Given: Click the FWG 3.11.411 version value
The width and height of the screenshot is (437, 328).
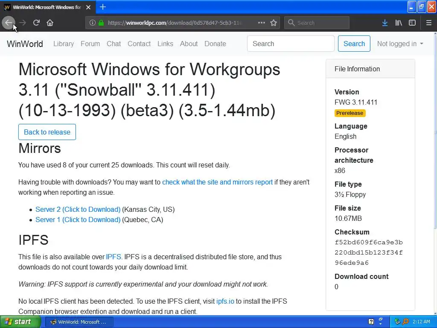Looking at the screenshot, I should (356, 102).
